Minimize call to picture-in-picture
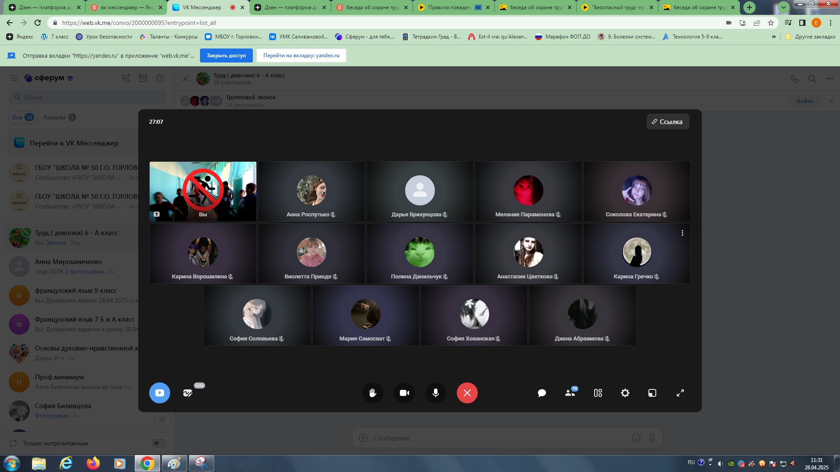 (652, 393)
